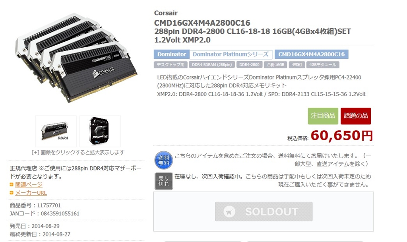The image size is (407, 242).
Task: Click the orange arrow icon beside 関連ページ
Action: (12, 184)
